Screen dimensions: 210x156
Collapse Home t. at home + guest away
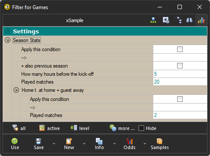click(x=16, y=90)
